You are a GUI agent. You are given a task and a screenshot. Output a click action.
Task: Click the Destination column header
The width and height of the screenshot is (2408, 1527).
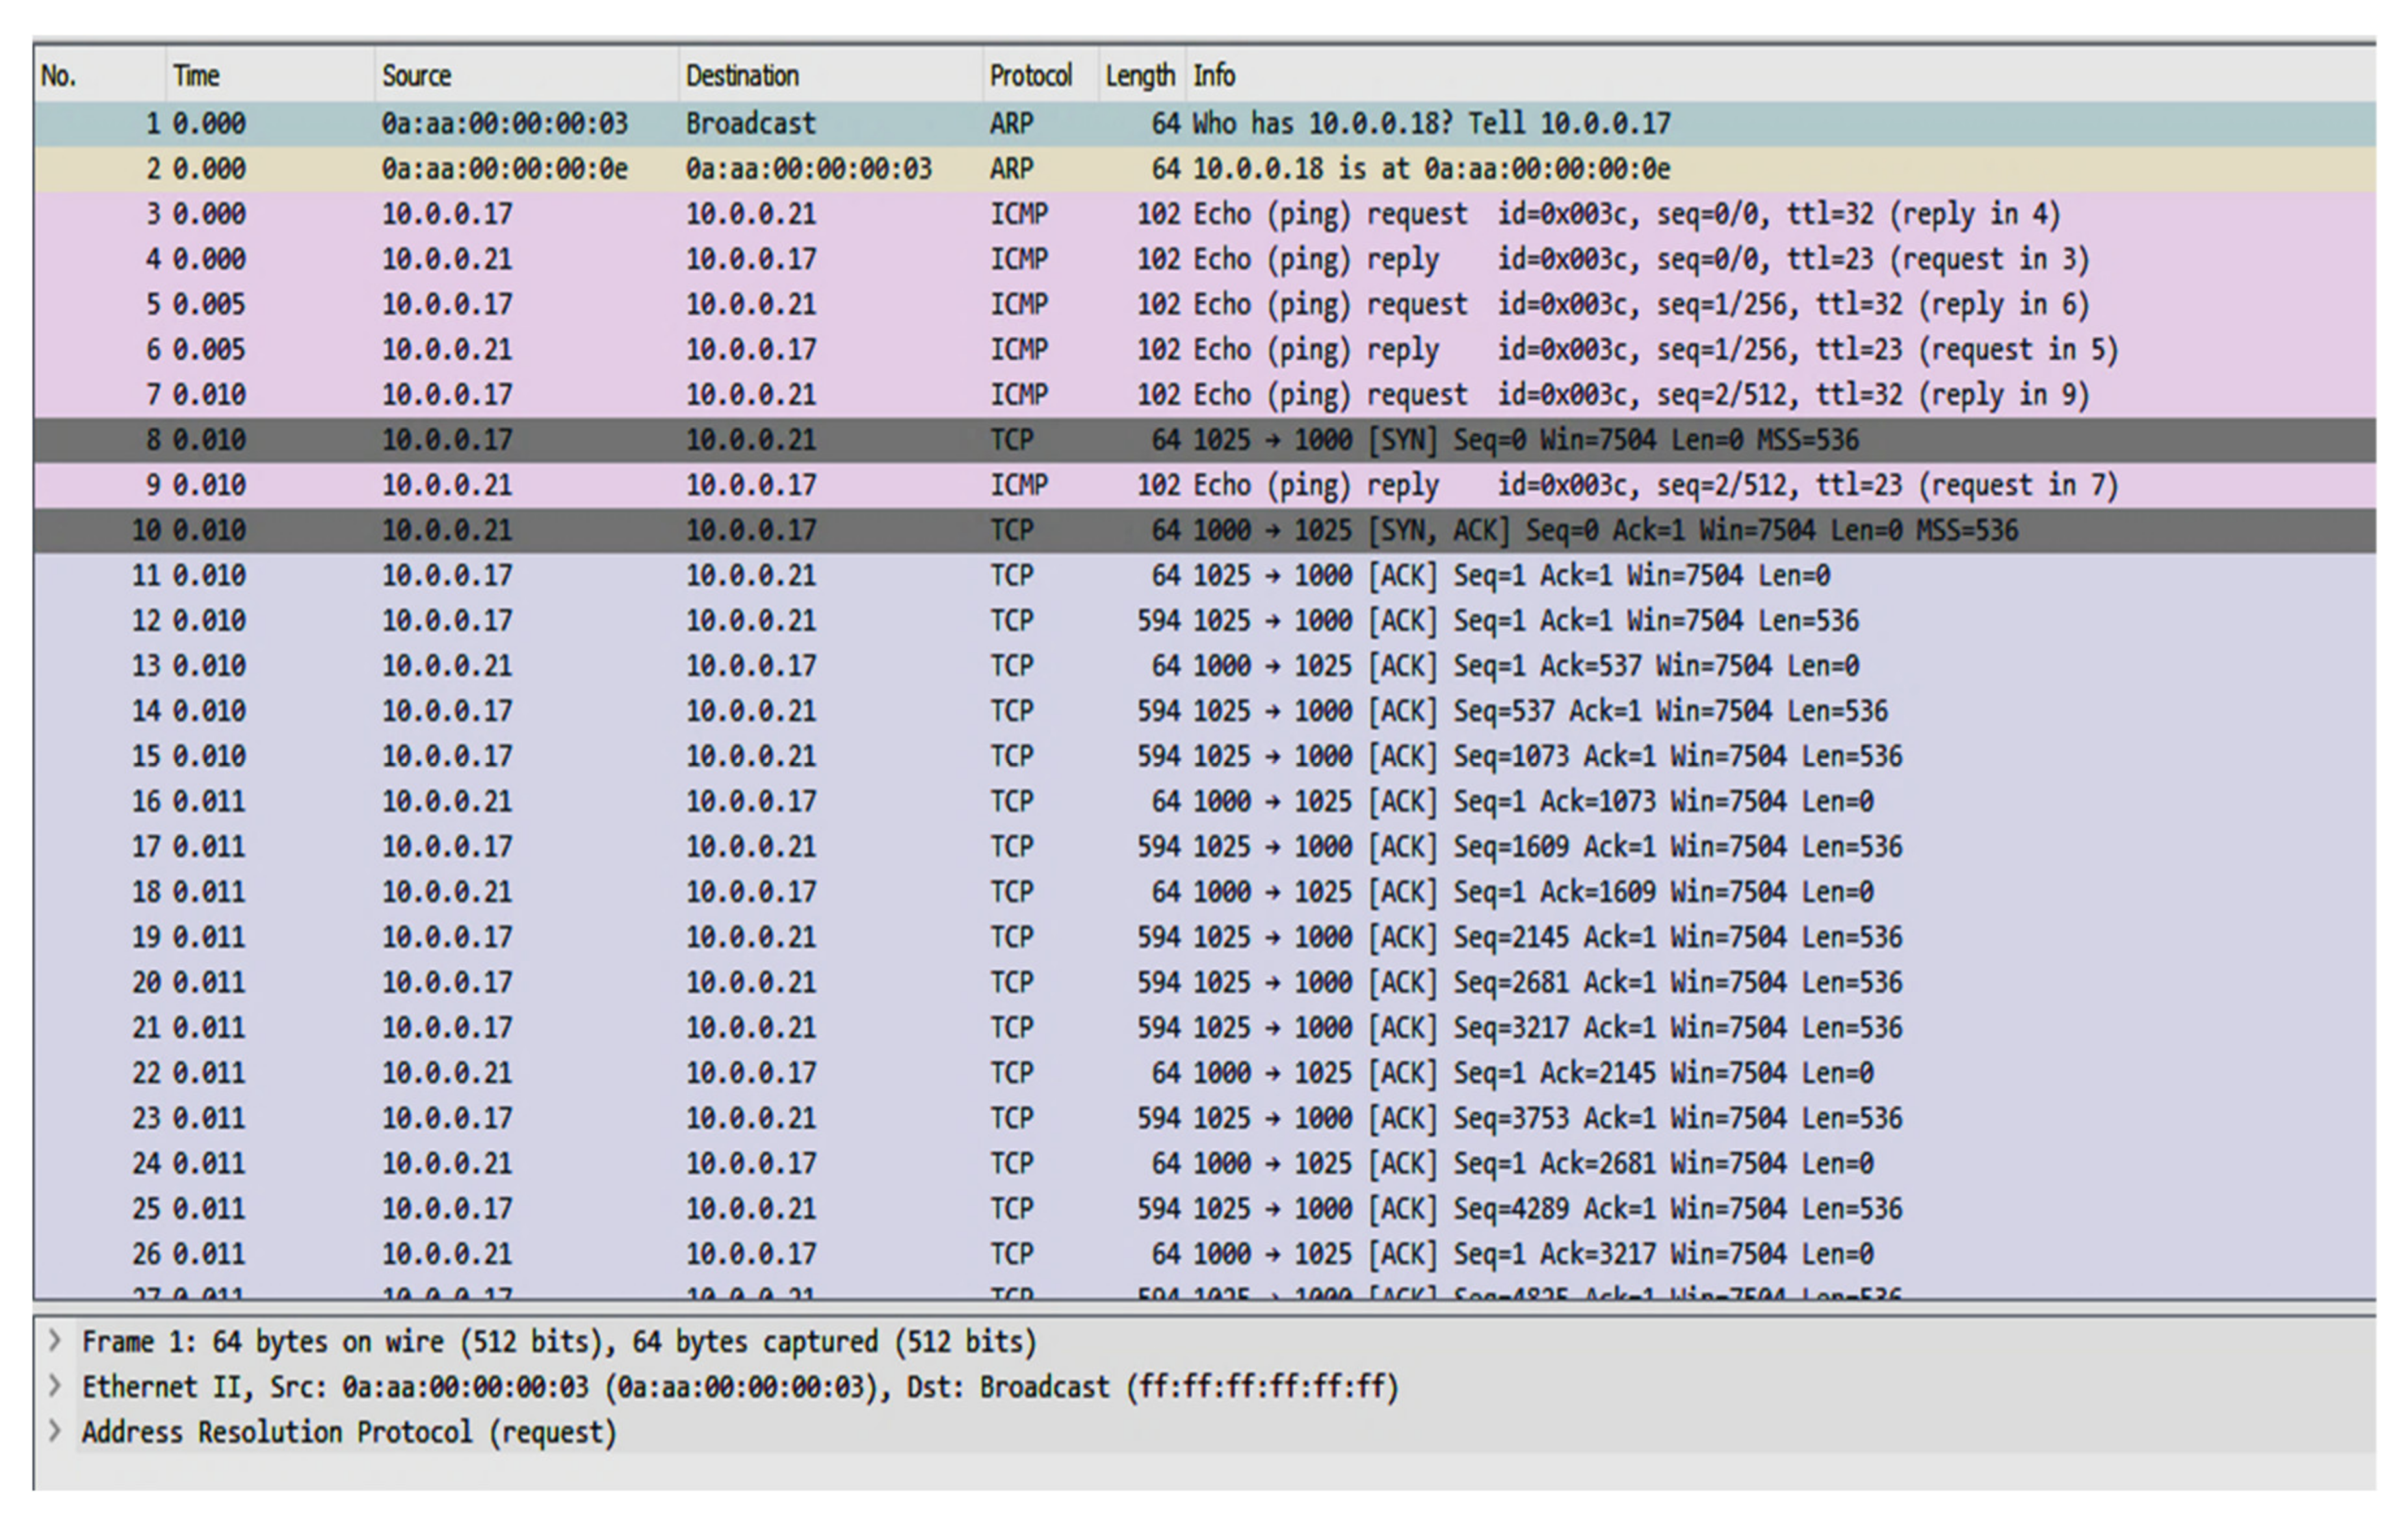742,76
